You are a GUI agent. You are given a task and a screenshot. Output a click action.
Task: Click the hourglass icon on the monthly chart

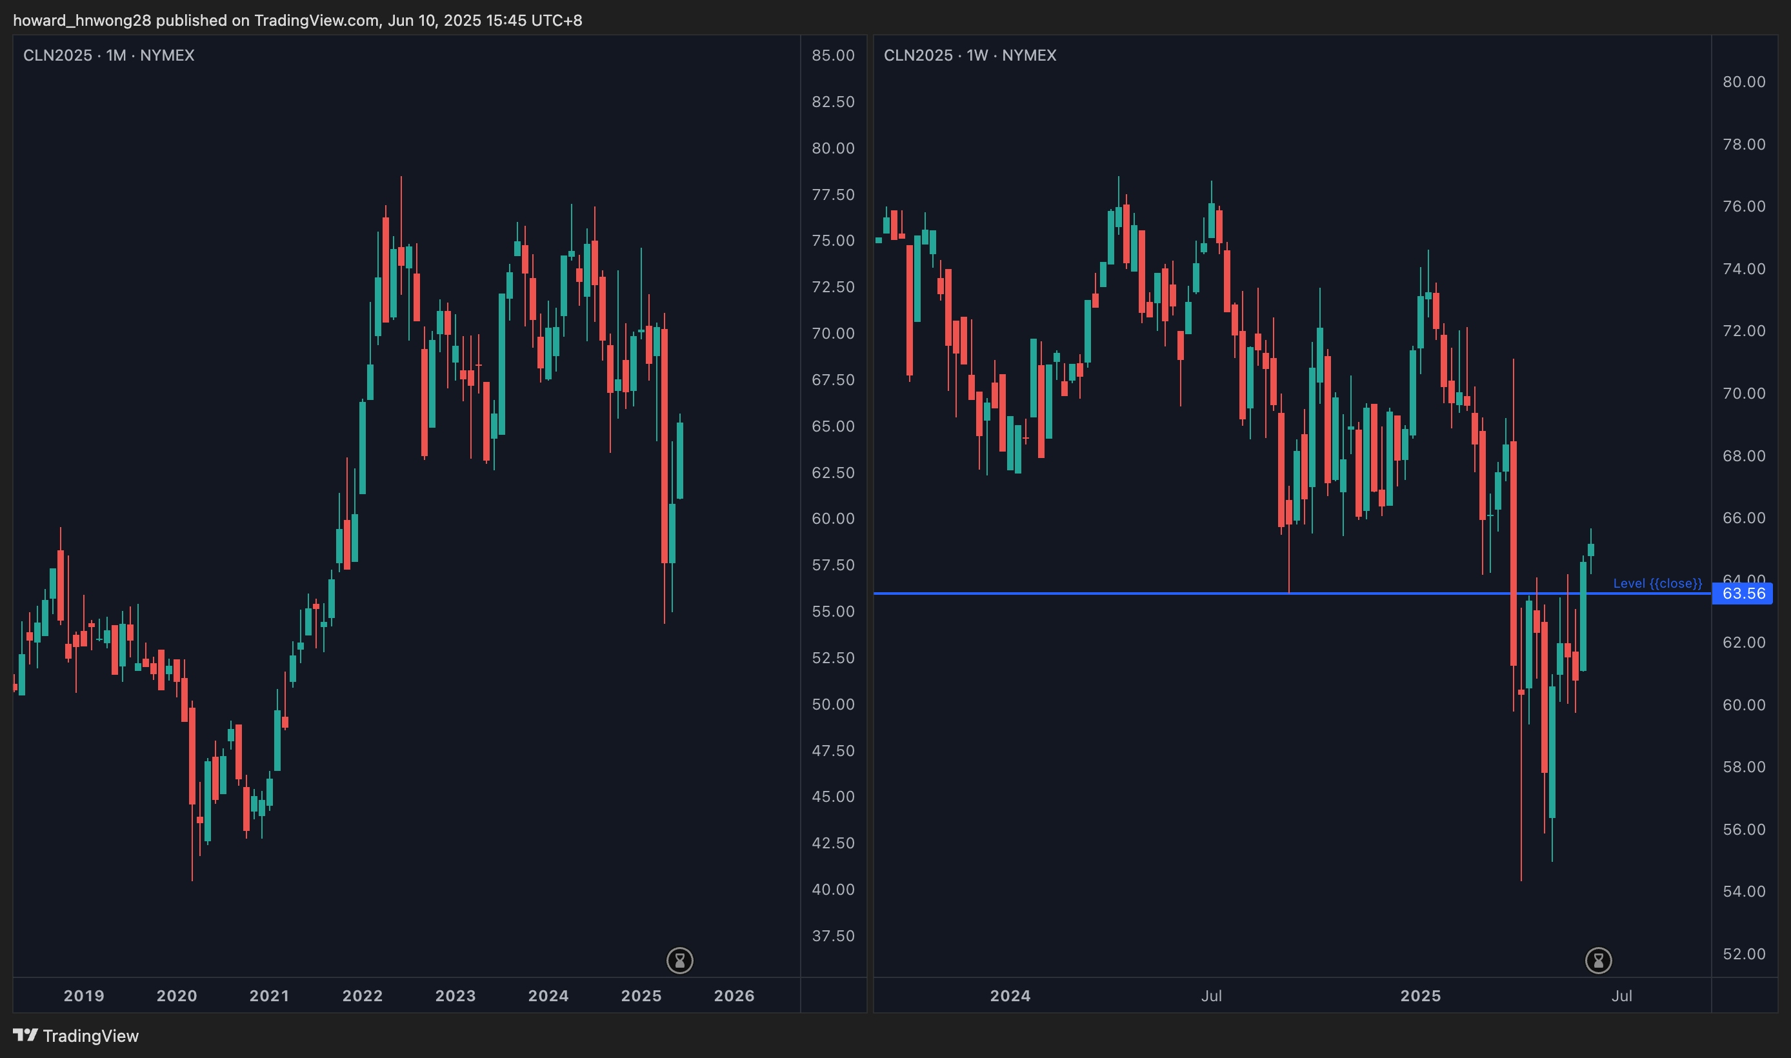679,961
